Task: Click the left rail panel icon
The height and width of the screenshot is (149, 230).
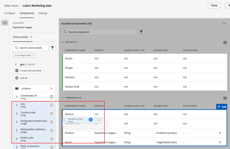Action: [5, 23]
